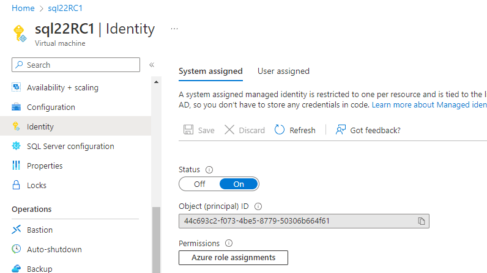Switch to User assigned tab
This screenshot has height=273, width=487.
tap(283, 71)
